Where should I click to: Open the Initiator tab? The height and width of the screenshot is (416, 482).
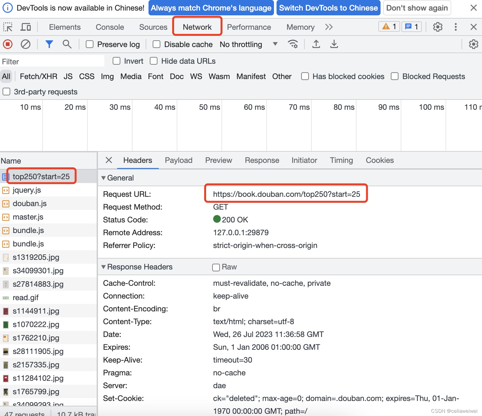(x=304, y=160)
